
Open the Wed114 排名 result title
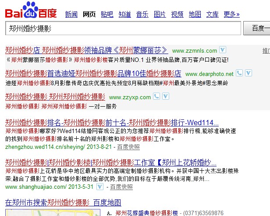point(112,122)
